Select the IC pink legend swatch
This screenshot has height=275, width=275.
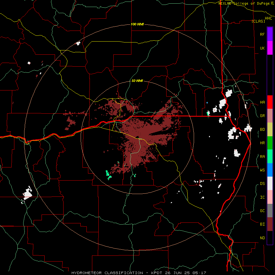click(x=270, y=197)
